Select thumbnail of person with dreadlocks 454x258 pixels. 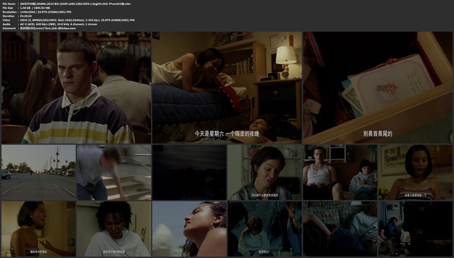click(x=113, y=229)
